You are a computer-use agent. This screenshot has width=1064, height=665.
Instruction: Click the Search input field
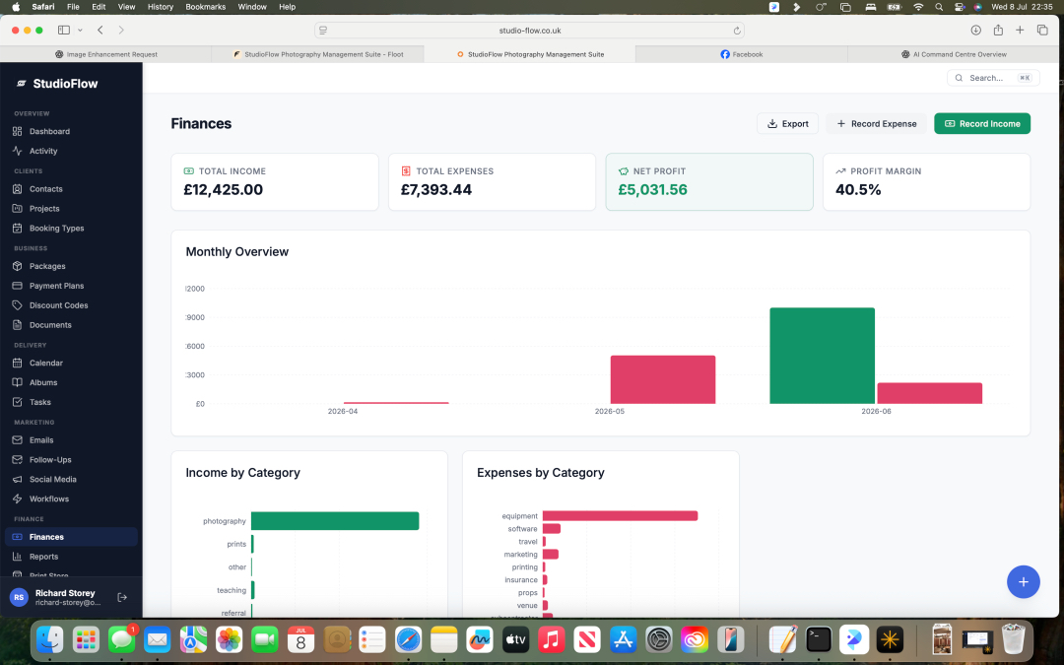coord(993,78)
